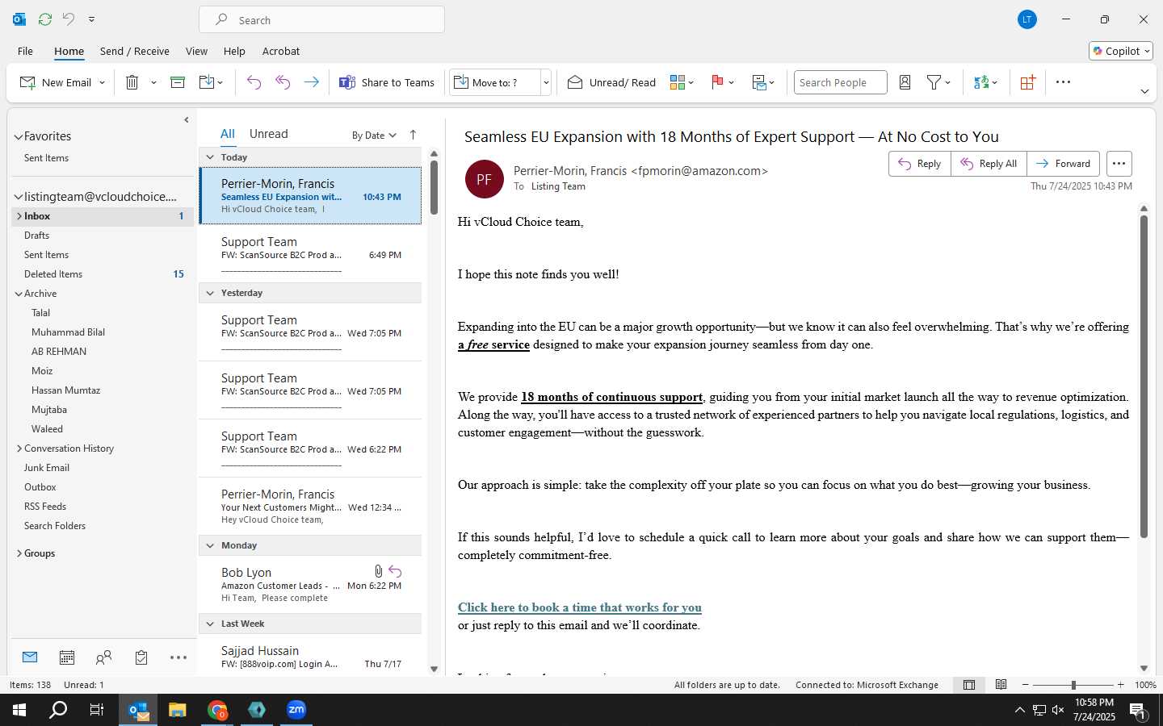Screen dimensions: 1163x726
Task: Show Unread messages tab
Action: pyautogui.click(x=269, y=134)
